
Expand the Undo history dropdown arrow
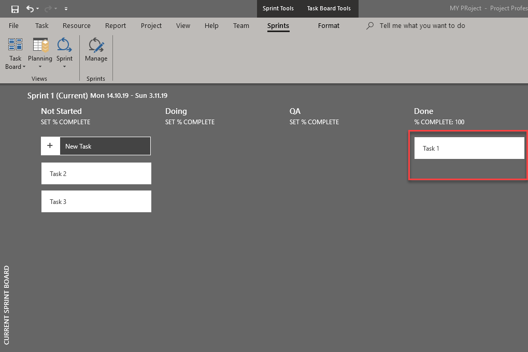[38, 9]
